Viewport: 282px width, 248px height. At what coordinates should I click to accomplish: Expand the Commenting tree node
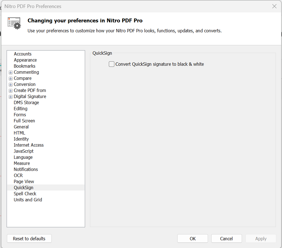pos(10,72)
